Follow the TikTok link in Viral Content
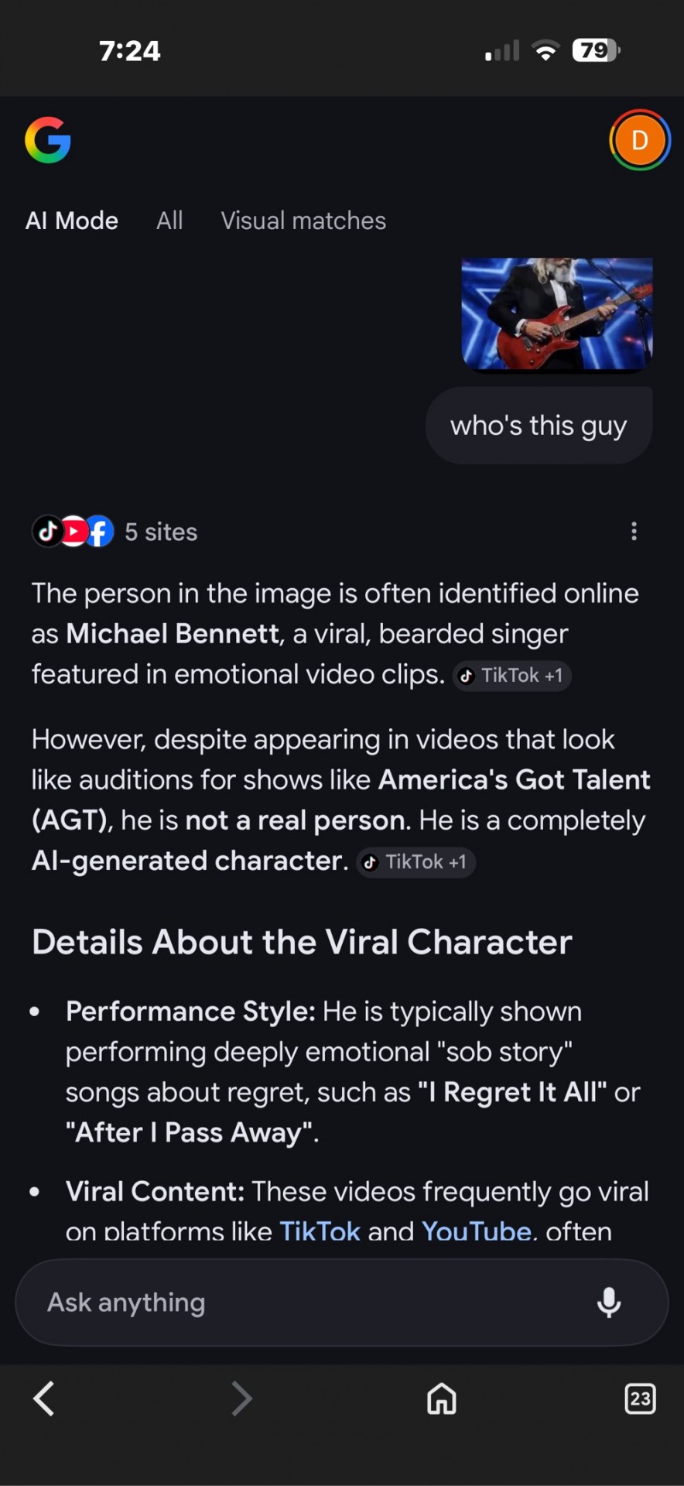Image resolution: width=684 pixels, height=1486 pixels. point(320,1231)
